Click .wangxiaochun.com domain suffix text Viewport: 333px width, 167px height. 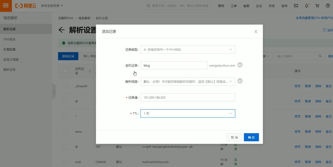pos(222,66)
